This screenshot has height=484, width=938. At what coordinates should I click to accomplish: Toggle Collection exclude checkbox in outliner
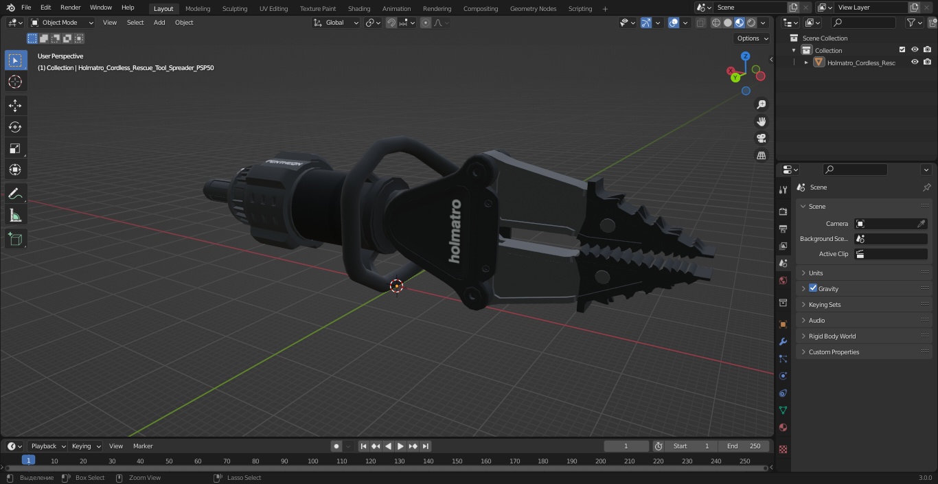[x=902, y=50]
